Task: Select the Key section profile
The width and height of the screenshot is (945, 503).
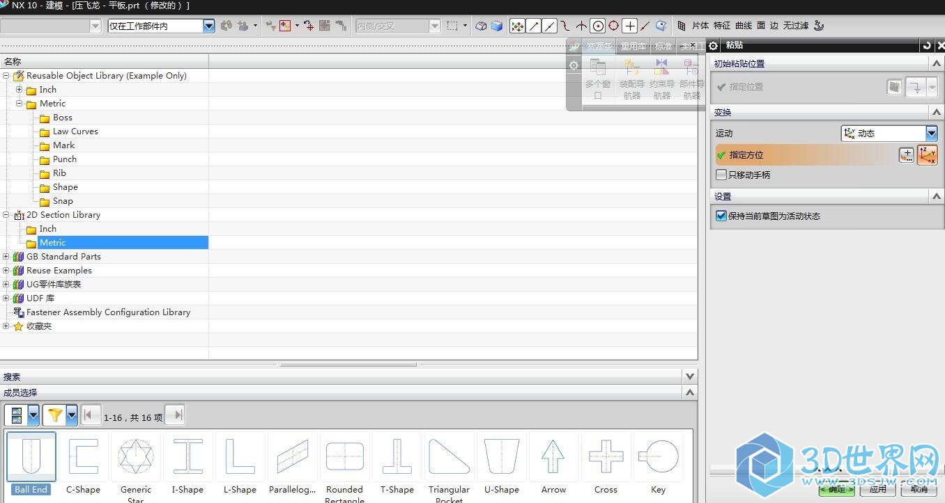Action: [x=659, y=456]
